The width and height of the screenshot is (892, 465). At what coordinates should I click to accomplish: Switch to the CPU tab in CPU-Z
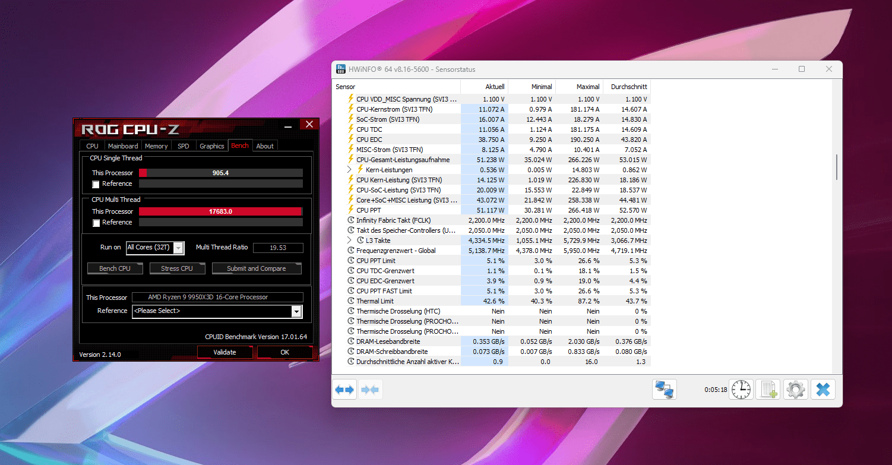tap(92, 146)
